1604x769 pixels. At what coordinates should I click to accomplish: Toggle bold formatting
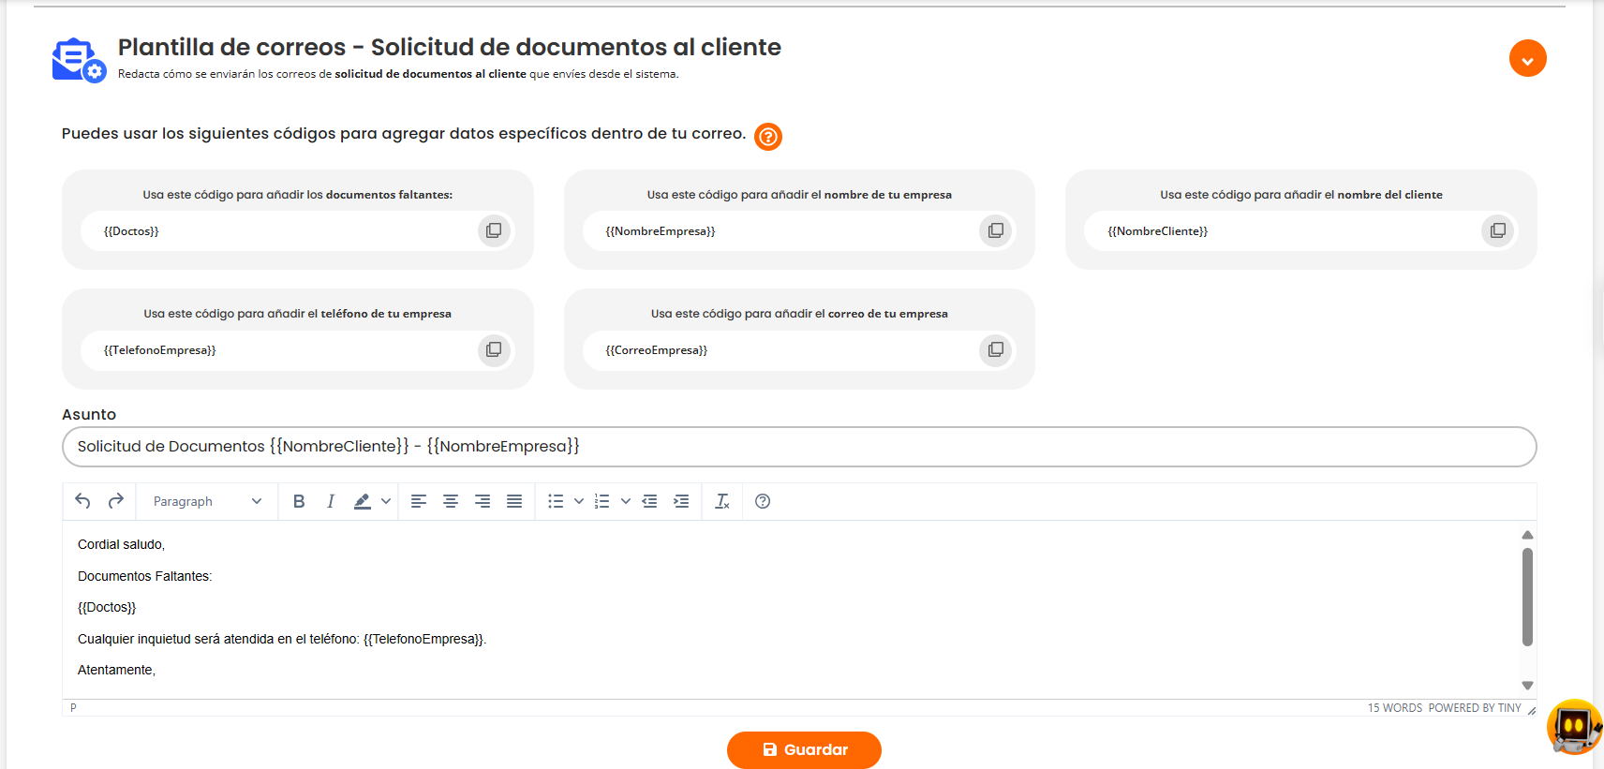click(299, 501)
